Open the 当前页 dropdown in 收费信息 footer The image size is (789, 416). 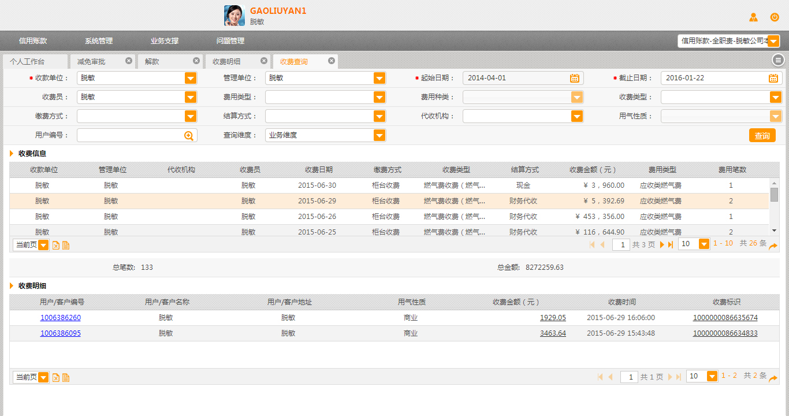click(x=43, y=245)
